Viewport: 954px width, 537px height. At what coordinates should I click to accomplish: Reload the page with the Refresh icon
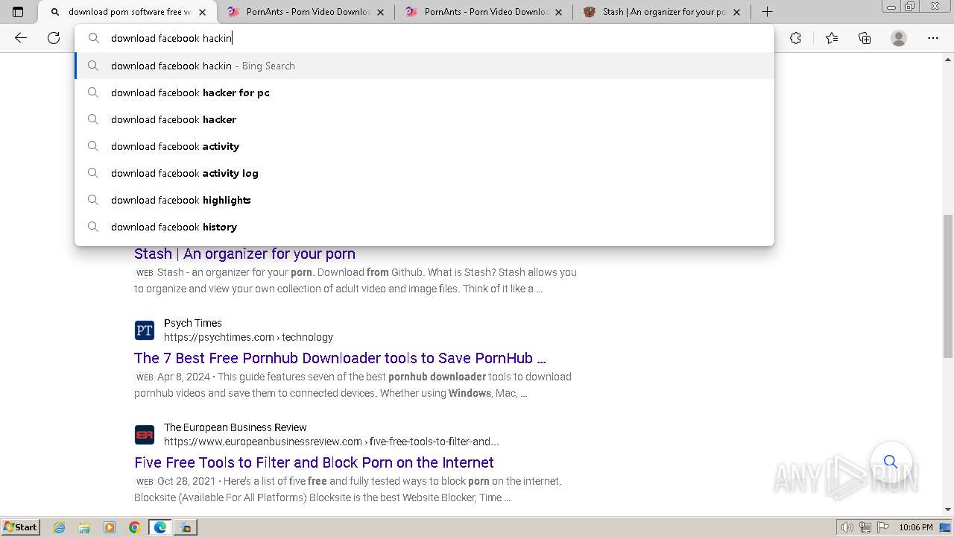click(x=54, y=38)
